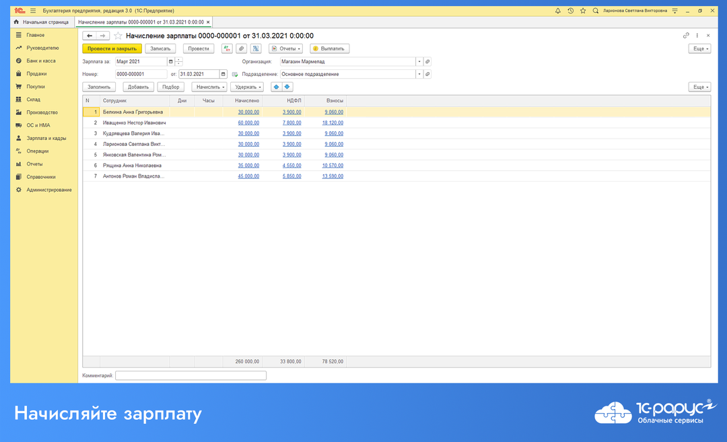Click the copy link chain icon
The width and height of the screenshot is (727, 442).
point(686,36)
